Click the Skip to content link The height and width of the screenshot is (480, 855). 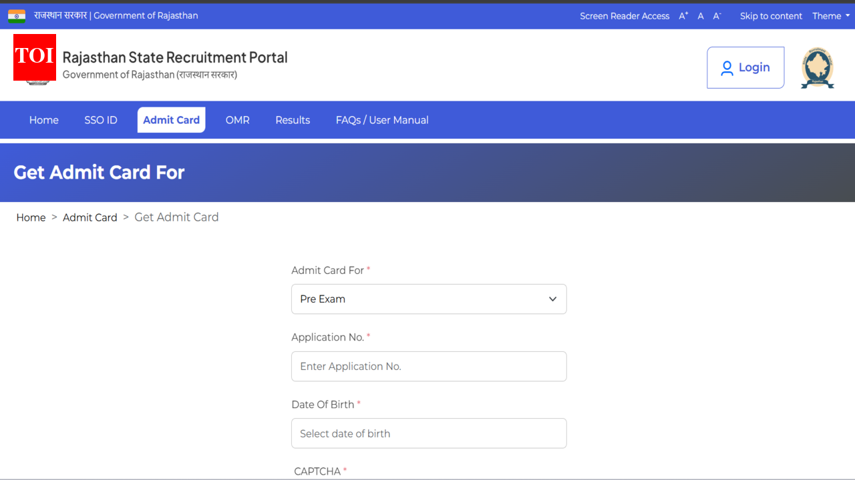[771, 16]
